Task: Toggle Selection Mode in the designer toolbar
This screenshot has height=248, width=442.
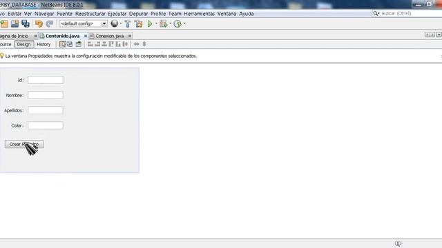Action: pos(63,44)
